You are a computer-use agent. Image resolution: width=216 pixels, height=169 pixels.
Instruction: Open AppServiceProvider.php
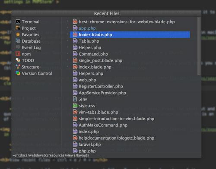tap(102, 93)
